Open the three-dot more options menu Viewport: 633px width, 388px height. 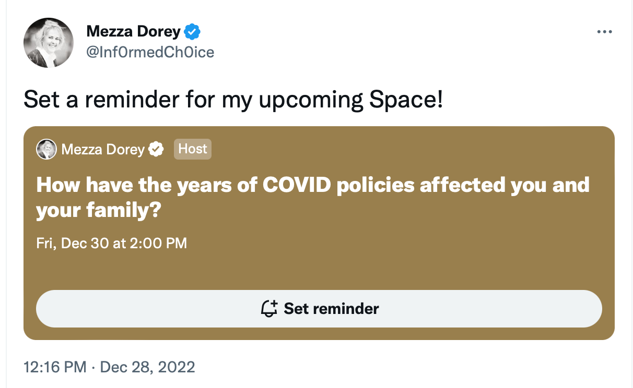(x=604, y=32)
